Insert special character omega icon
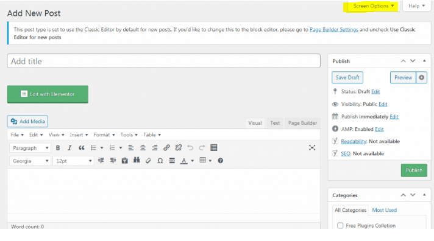Screen dimensions: 434x241 (x=160, y=161)
